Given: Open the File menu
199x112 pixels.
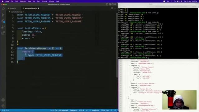Looking at the screenshot, I should tap(12, 1).
